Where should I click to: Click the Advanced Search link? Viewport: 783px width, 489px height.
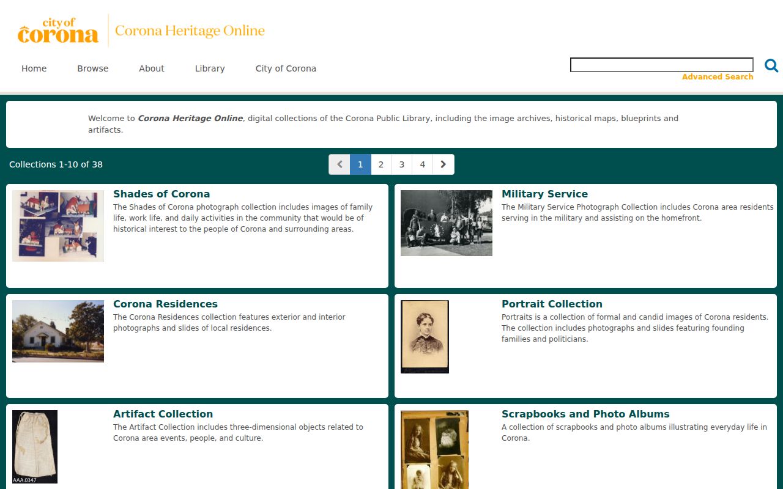tap(718, 77)
